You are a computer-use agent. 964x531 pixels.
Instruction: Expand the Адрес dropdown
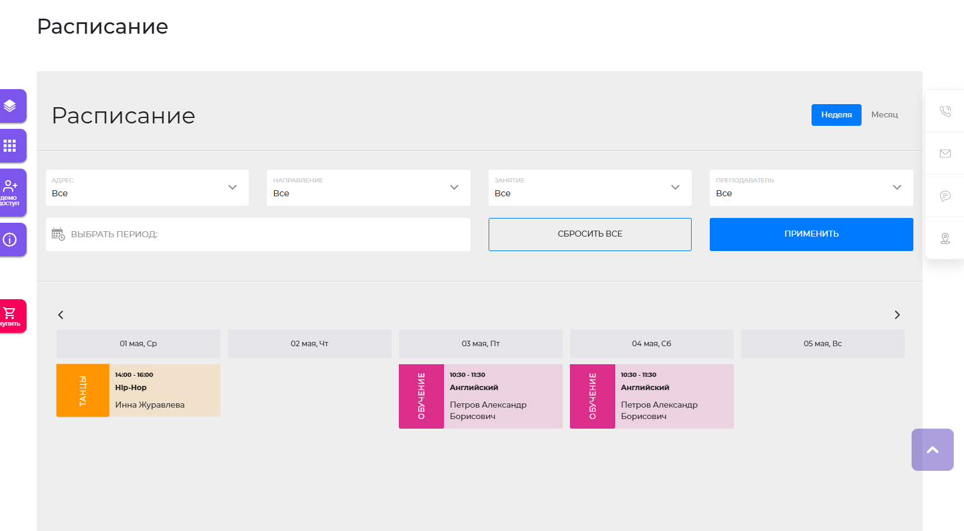147,188
